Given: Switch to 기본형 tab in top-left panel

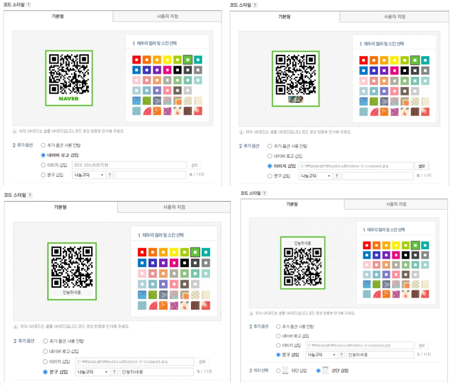Looking at the screenshot, I should (58, 16).
